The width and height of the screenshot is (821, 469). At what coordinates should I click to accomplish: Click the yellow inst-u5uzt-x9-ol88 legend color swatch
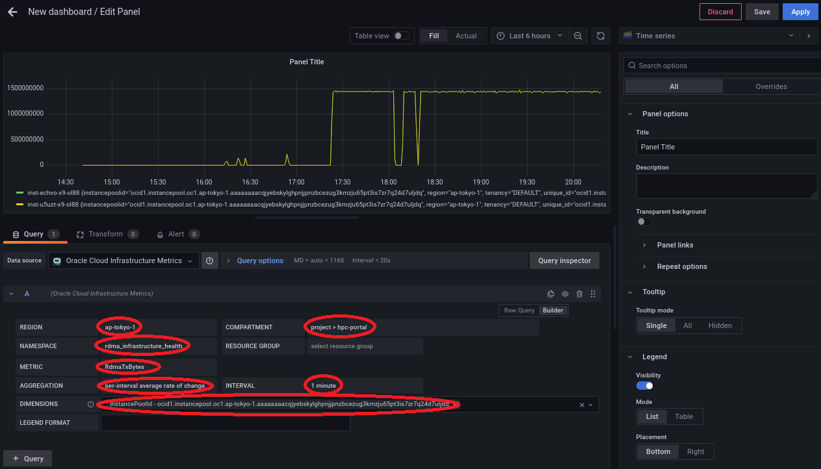click(20, 205)
